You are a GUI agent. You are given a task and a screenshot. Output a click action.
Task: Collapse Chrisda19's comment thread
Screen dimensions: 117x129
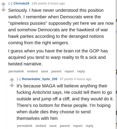click(10, 4)
